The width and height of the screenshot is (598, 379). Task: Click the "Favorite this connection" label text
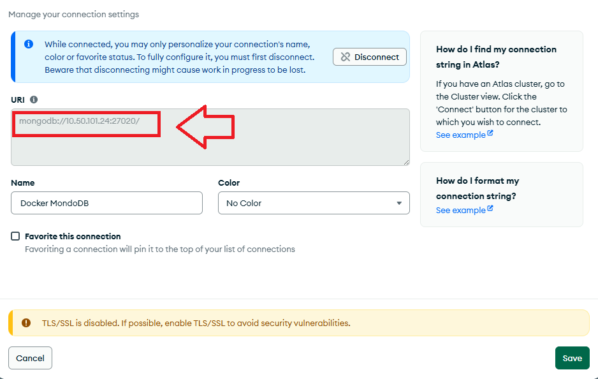(73, 236)
